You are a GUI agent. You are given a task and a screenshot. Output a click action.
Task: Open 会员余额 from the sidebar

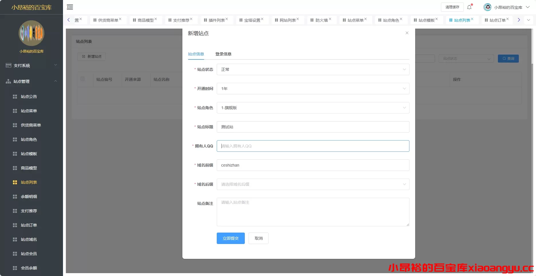click(29, 268)
